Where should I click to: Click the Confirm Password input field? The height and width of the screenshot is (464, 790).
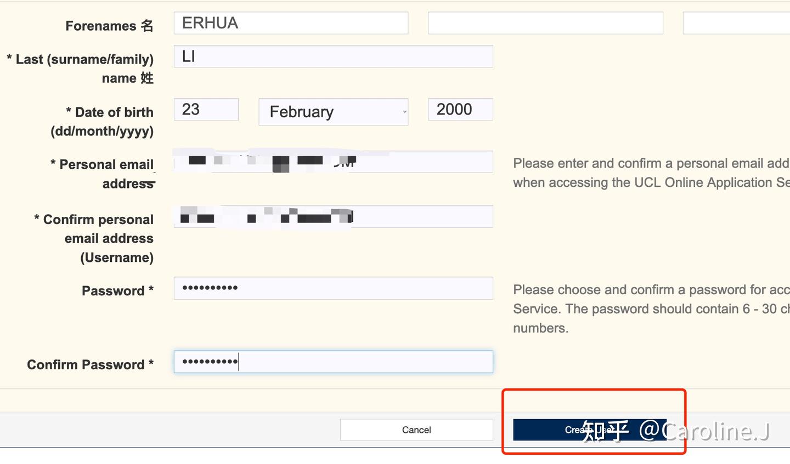click(x=333, y=362)
